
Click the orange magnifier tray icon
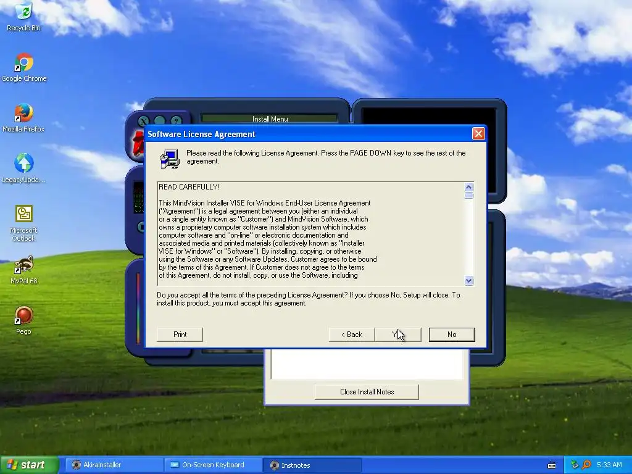point(586,465)
